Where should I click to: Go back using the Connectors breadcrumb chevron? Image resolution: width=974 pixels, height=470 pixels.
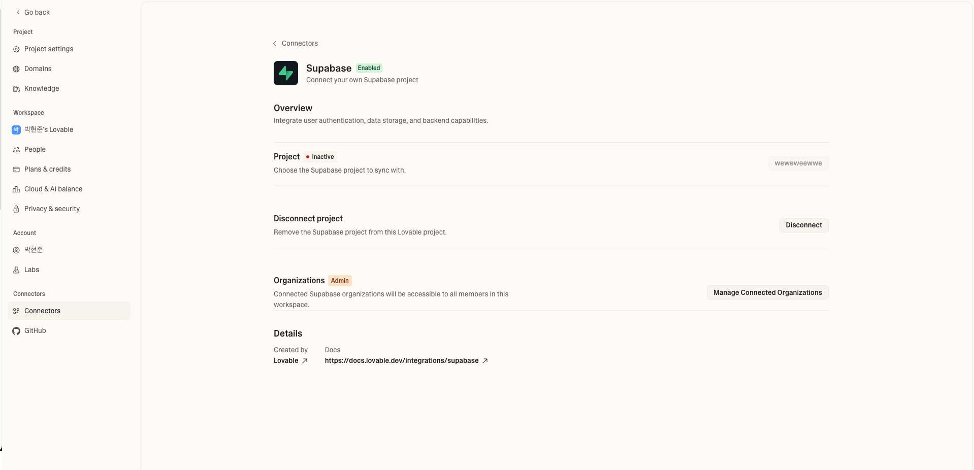(275, 44)
